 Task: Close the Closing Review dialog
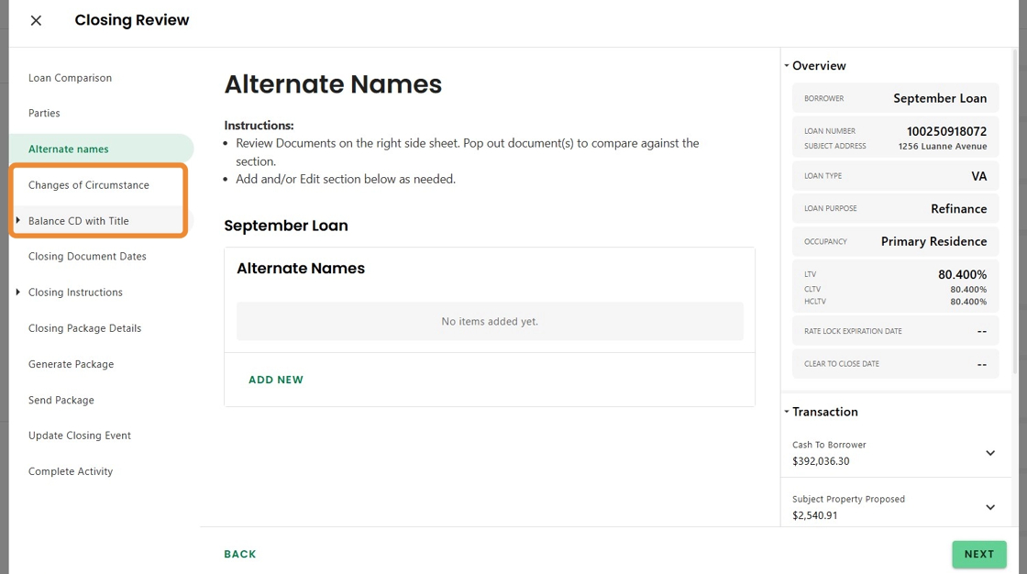pyautogui.click(x=36, y=20)
